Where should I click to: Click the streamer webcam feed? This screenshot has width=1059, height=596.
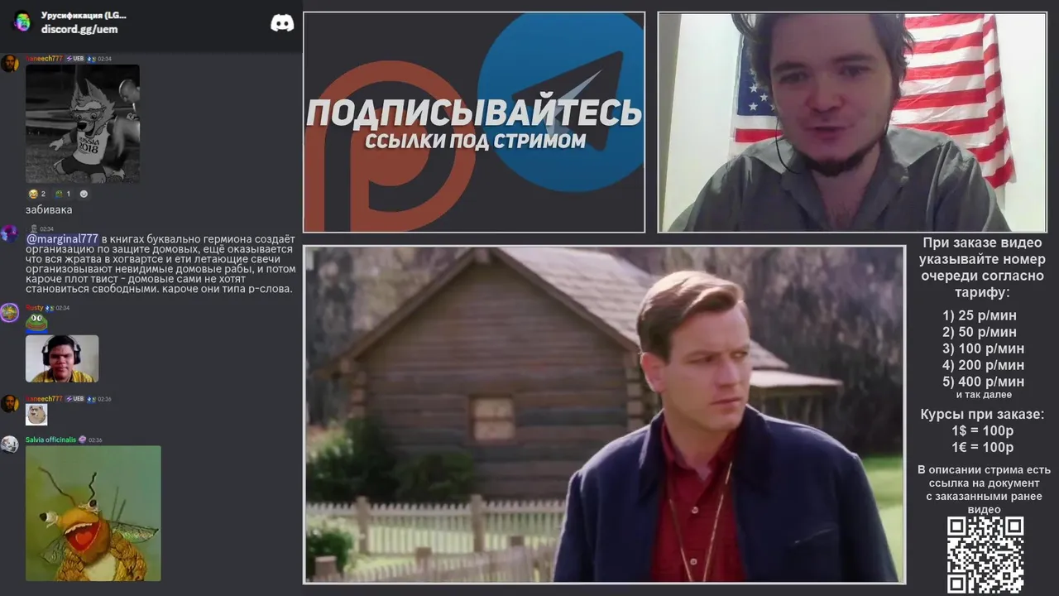click(852, 123)
